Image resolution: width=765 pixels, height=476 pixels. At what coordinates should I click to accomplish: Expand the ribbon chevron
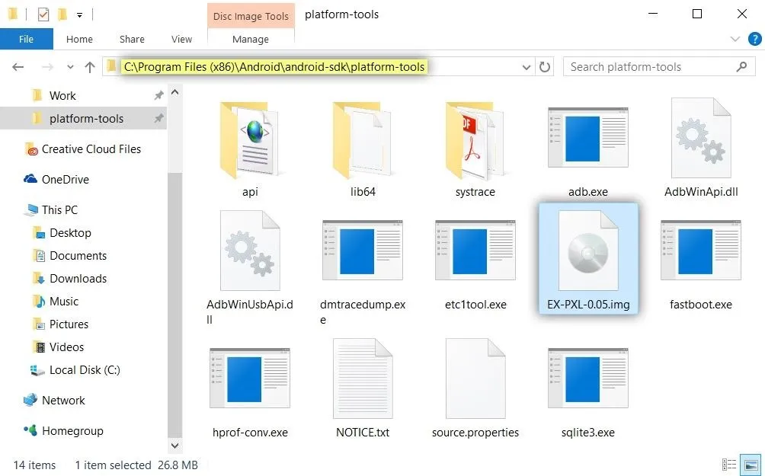tap(735, 39)
